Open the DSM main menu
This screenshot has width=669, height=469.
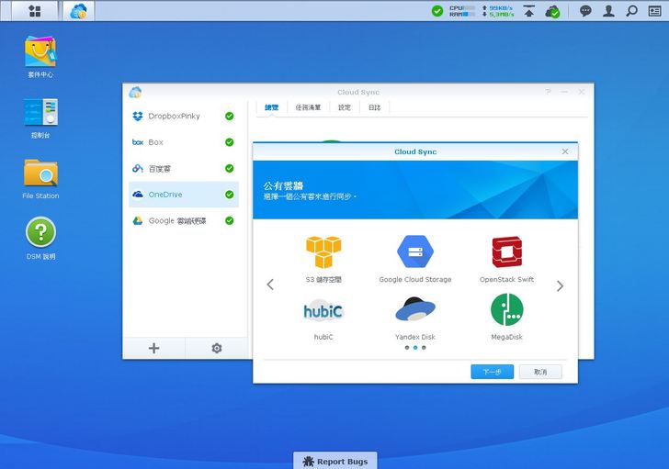pos(34,11)
